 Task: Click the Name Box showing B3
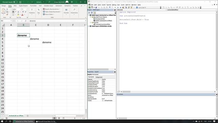coord(6,21)
